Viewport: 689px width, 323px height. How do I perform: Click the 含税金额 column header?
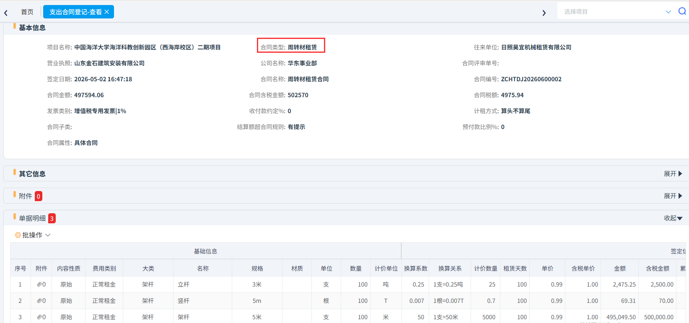pos(658,269)
